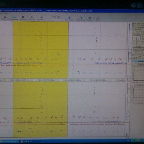Click the red figure icon in the toolbar

5,17
